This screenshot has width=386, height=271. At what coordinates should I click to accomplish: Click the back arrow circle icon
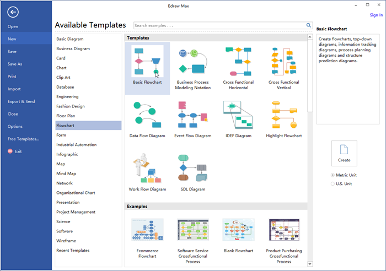pyautogui.click(x=13, y=12)
